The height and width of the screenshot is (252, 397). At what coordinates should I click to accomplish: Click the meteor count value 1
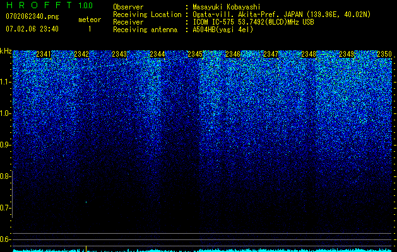(90, 29)
